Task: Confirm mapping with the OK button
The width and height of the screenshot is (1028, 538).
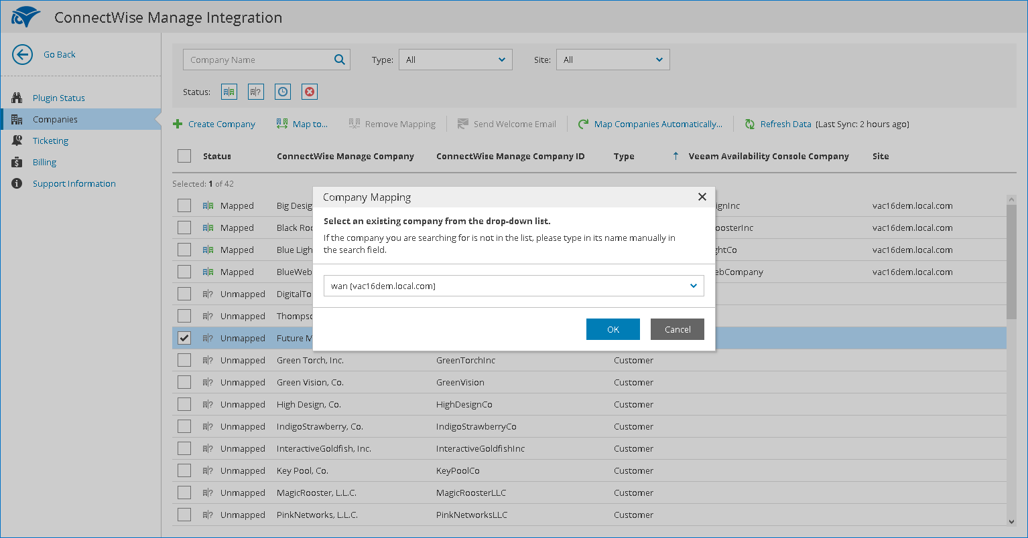Action: tap(613, 329)
